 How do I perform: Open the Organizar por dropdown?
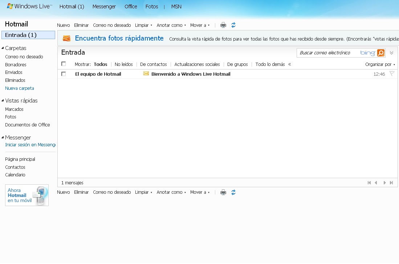(380, 64)
